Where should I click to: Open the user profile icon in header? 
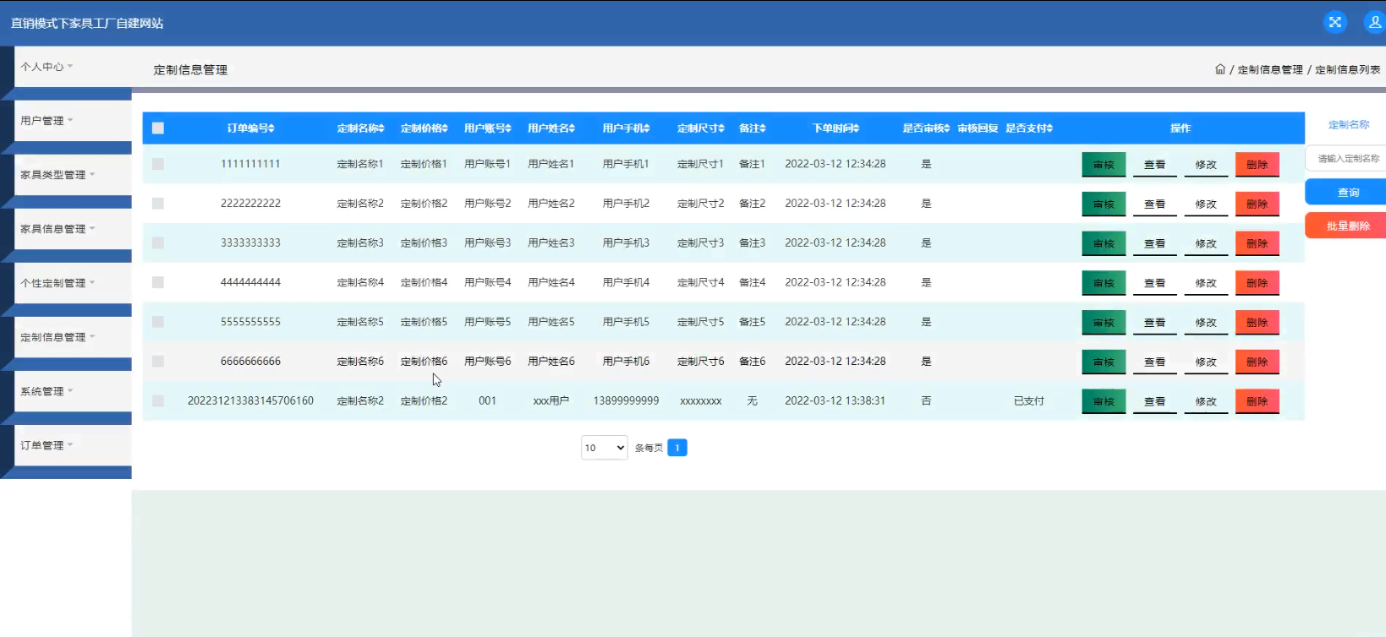tap(1375, 22)
